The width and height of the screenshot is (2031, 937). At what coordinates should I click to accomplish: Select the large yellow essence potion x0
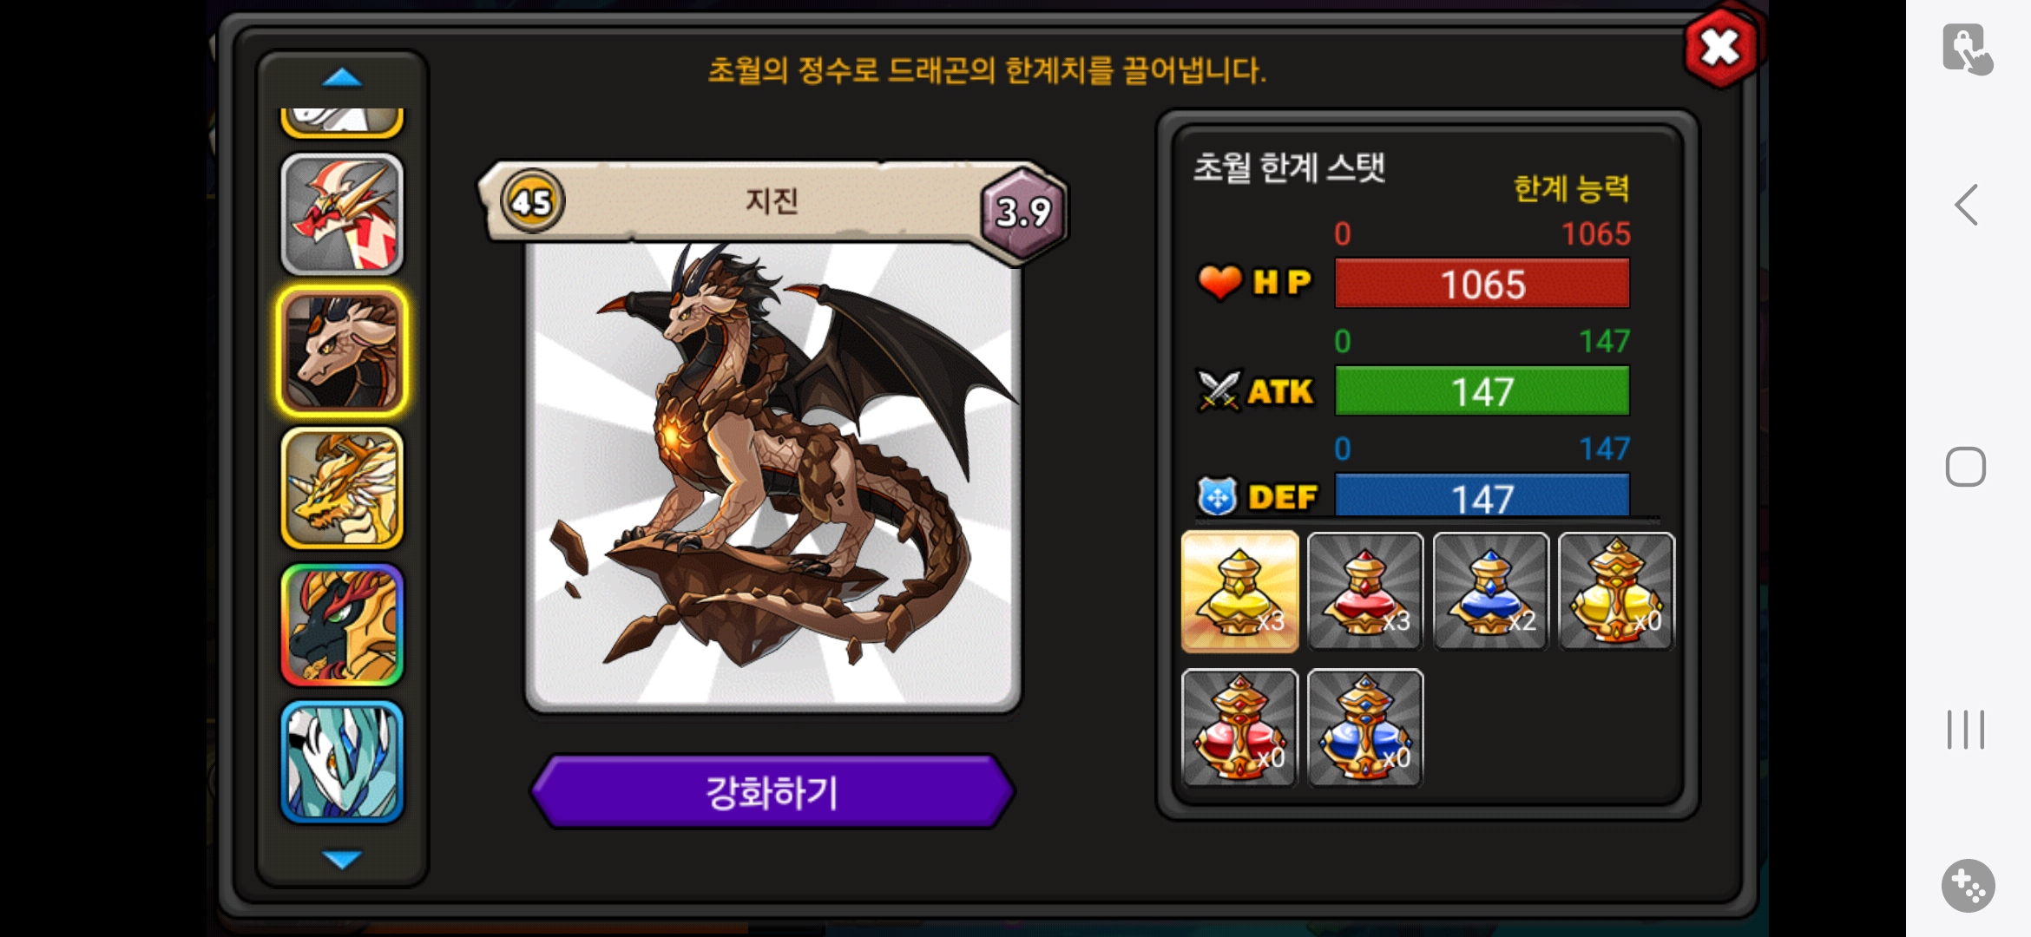point(1616,592)
